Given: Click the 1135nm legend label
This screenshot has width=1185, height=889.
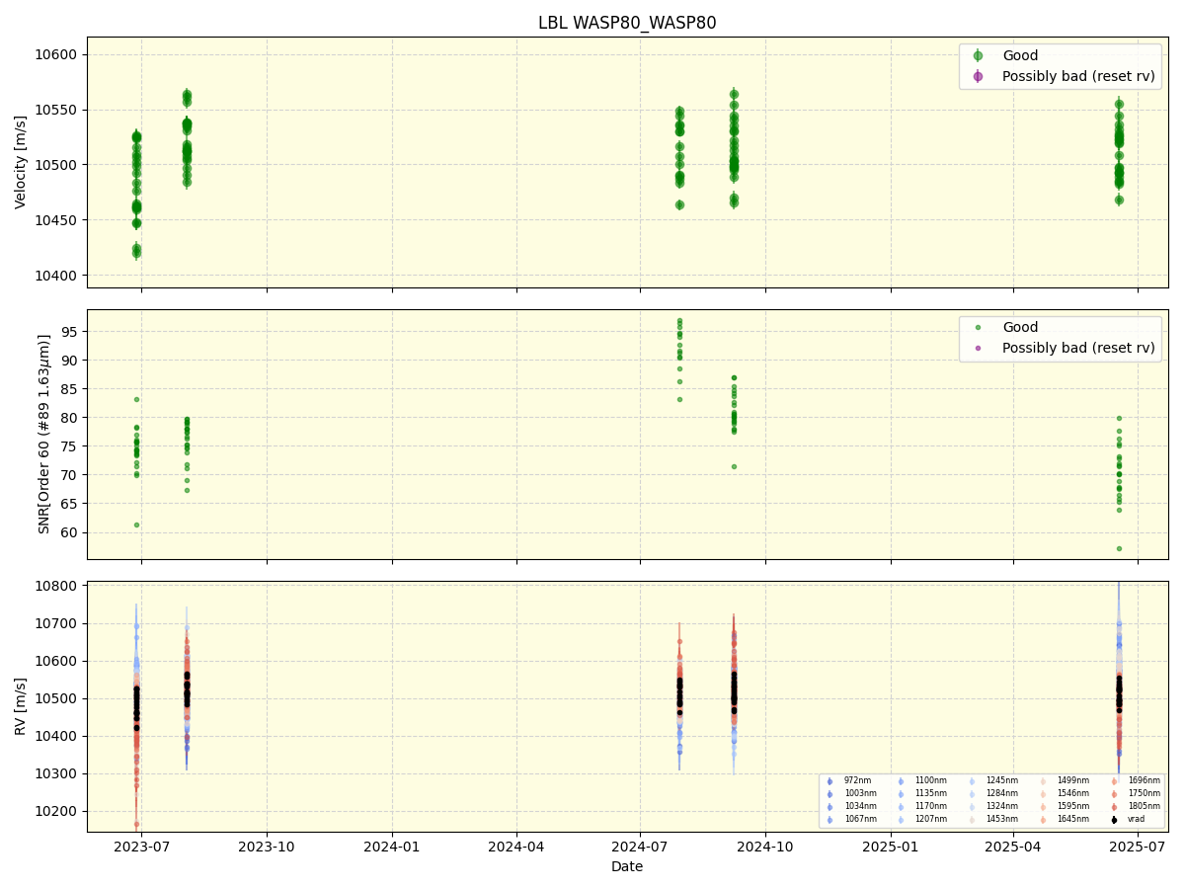Looking at the screenshot, I should tap(931, 793).
